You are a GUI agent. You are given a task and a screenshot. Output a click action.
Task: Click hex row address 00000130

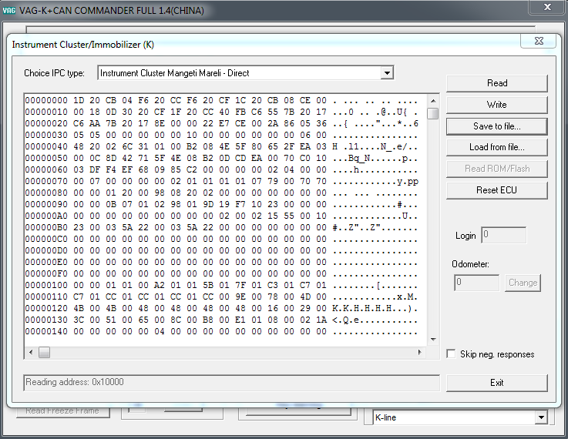(x=46, y=320)
